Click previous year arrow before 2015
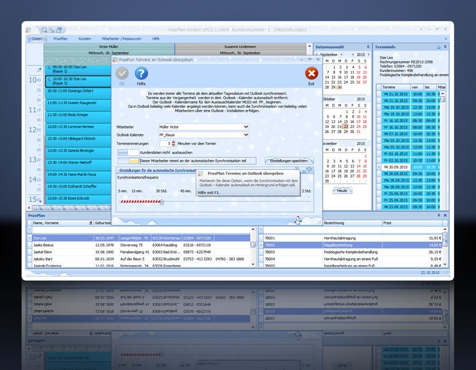 coord(353,54)
